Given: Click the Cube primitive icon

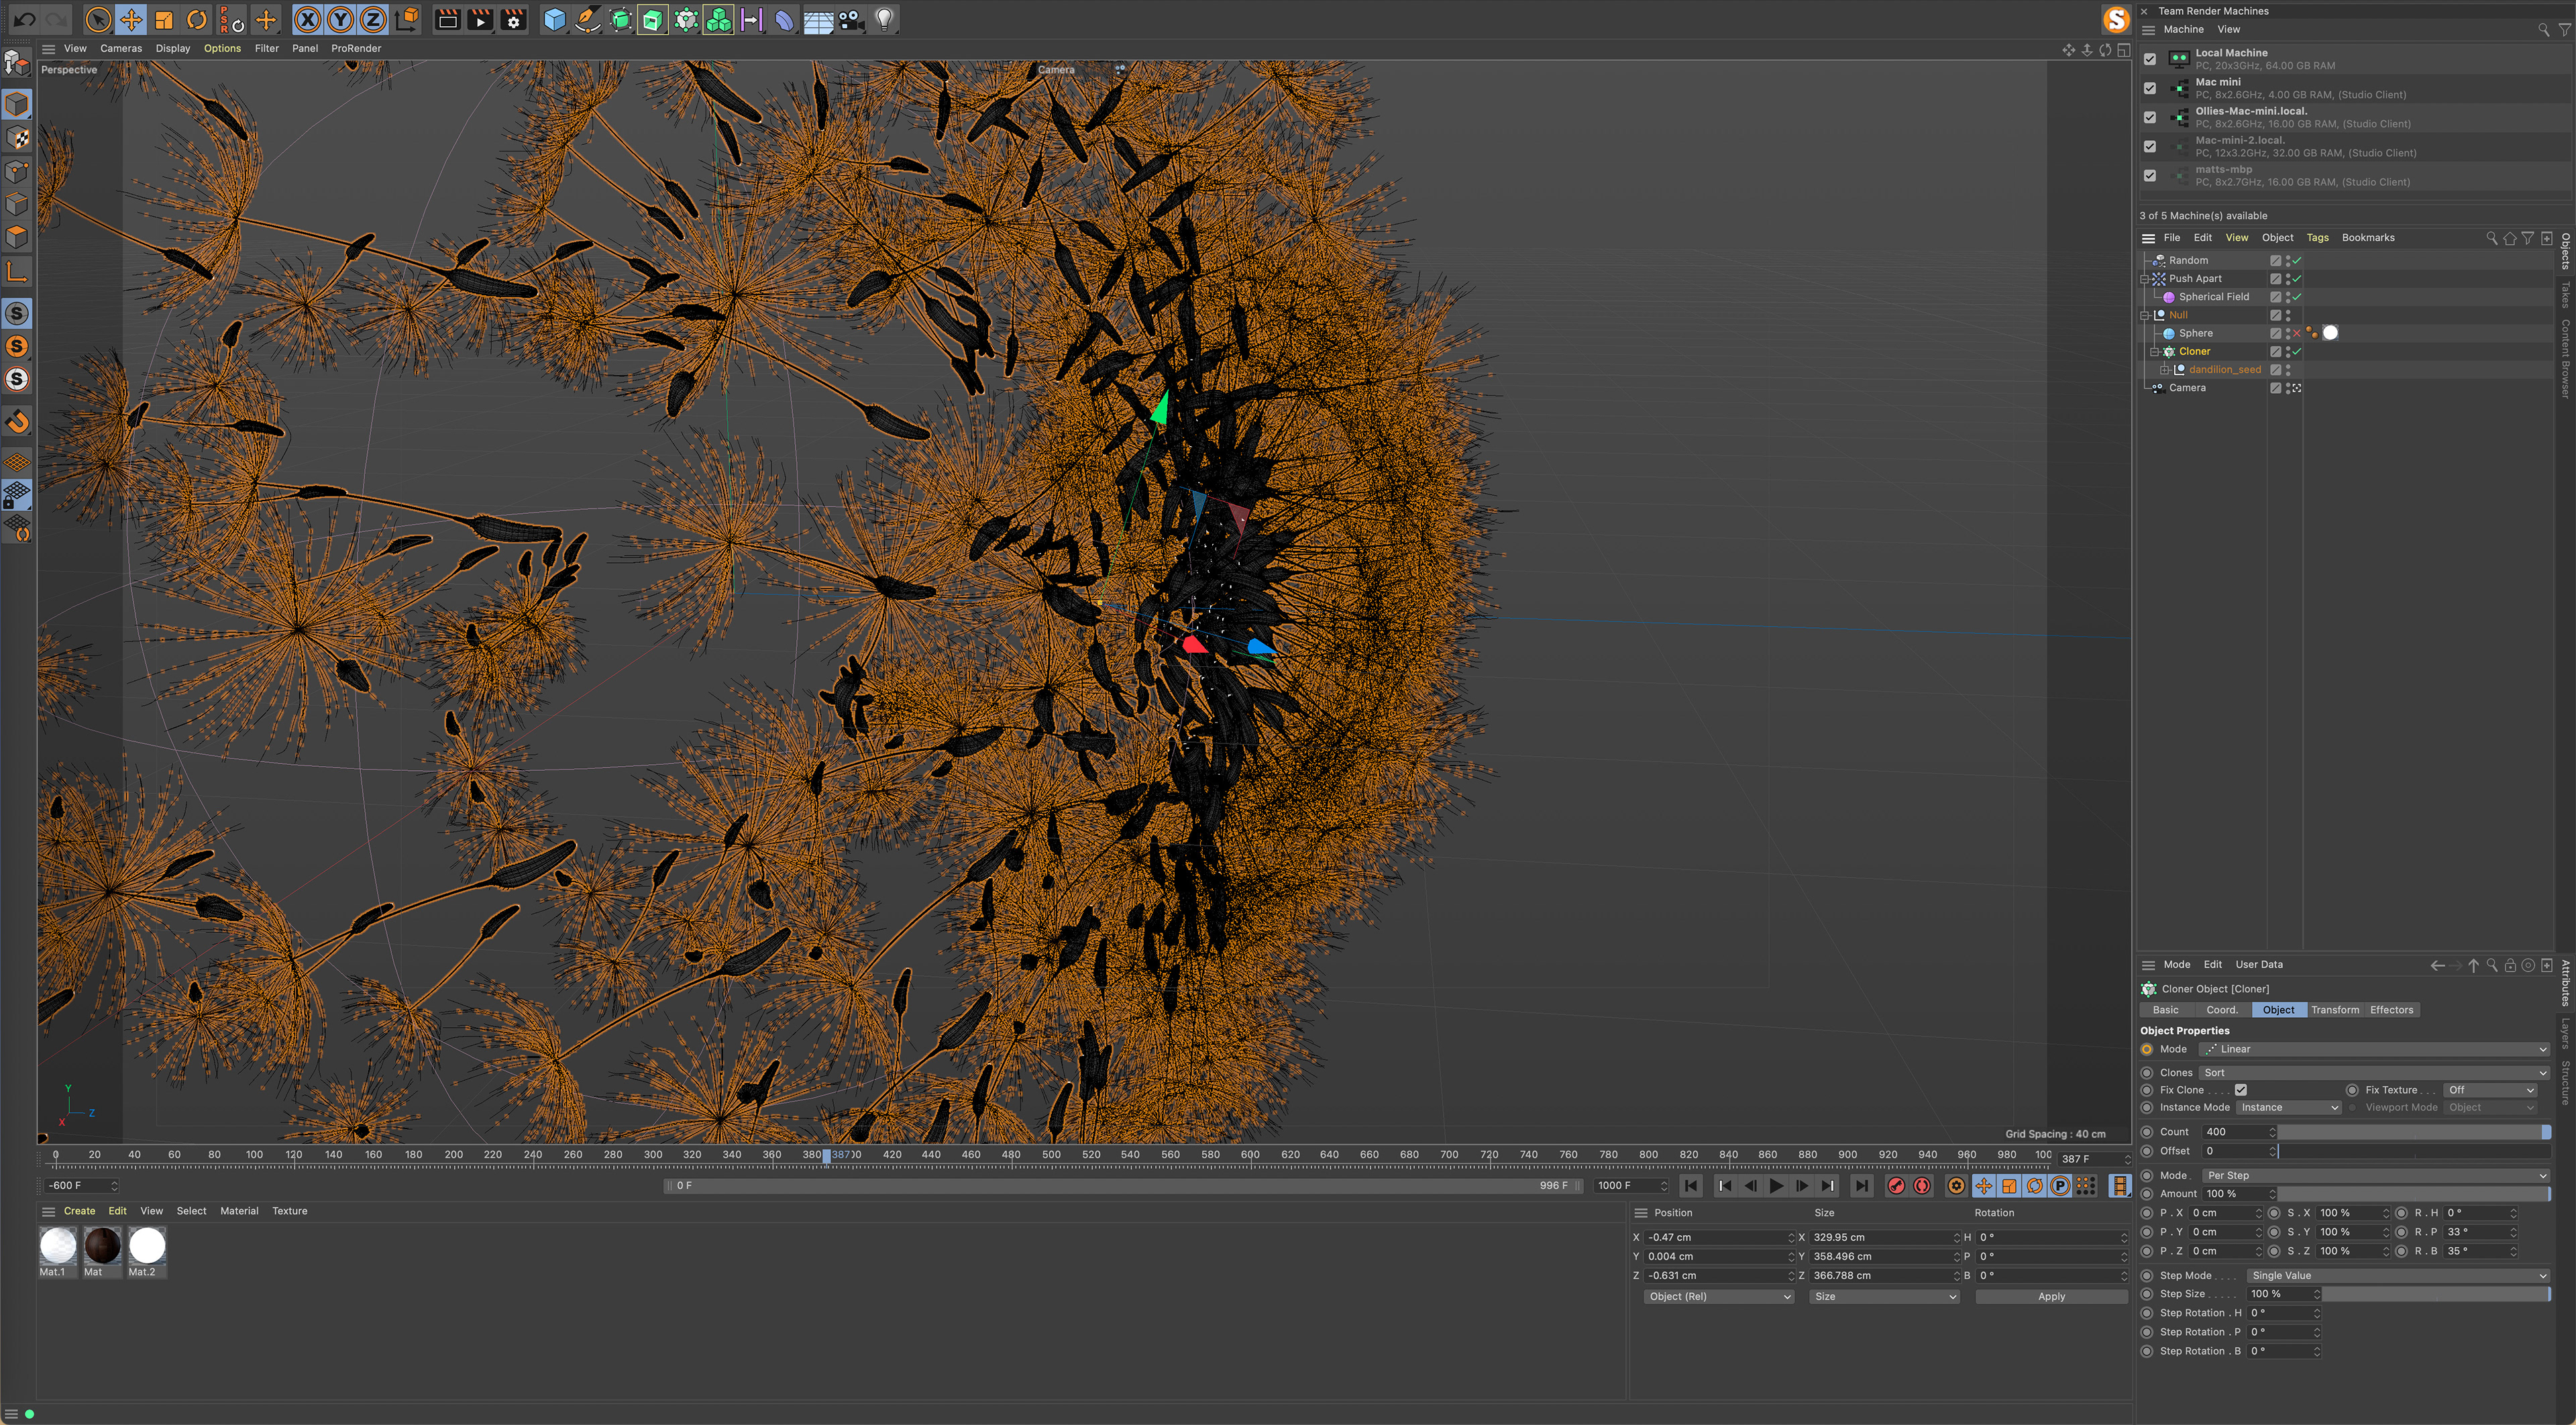Looking at the screenshot, I should click(554, 19).
